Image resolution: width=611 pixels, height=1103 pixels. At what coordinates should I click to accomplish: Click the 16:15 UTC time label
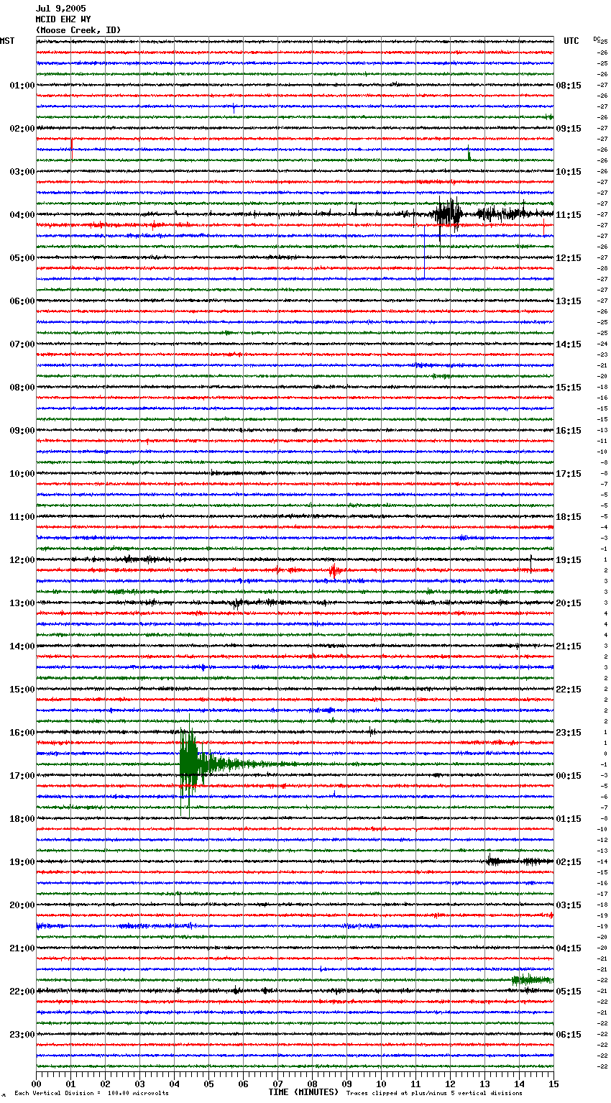[x=569, y=431]
